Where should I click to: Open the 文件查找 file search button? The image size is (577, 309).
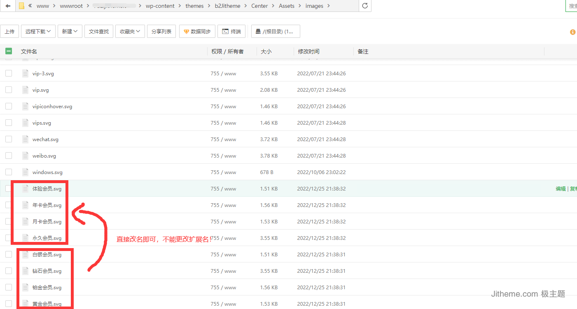tap(99, 31)
